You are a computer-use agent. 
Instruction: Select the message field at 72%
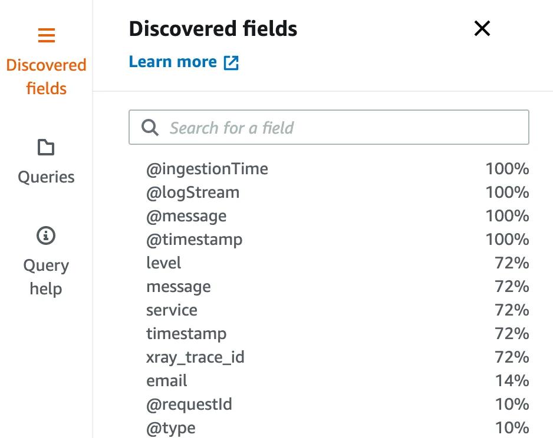pyautogui.click(x=179, y=287)
